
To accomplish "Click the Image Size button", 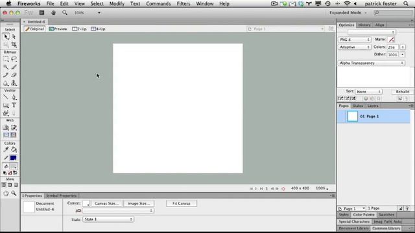I will tap(139, 203).
